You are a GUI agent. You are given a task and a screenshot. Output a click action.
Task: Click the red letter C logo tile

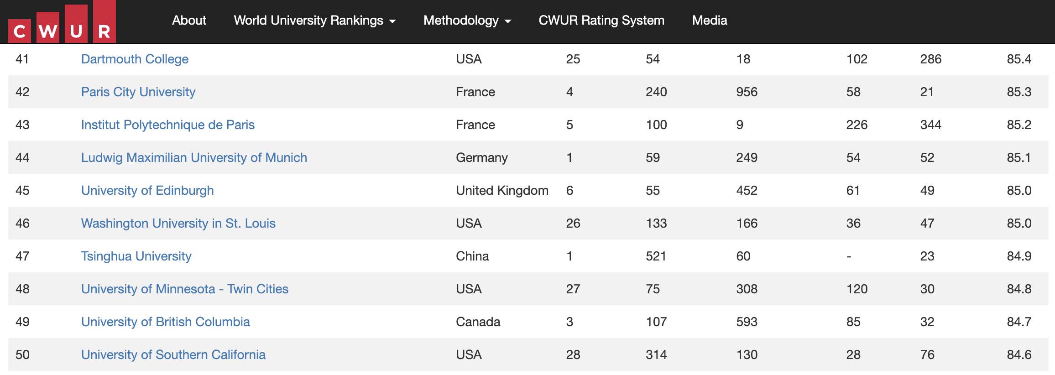[20, 31]
